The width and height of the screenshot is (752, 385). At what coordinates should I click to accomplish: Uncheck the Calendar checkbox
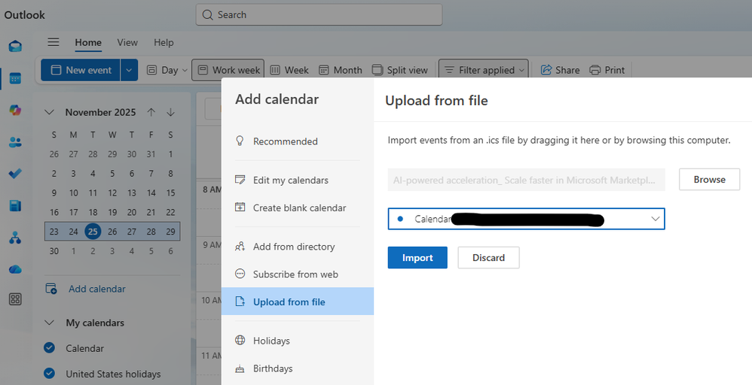pos(50,348)
